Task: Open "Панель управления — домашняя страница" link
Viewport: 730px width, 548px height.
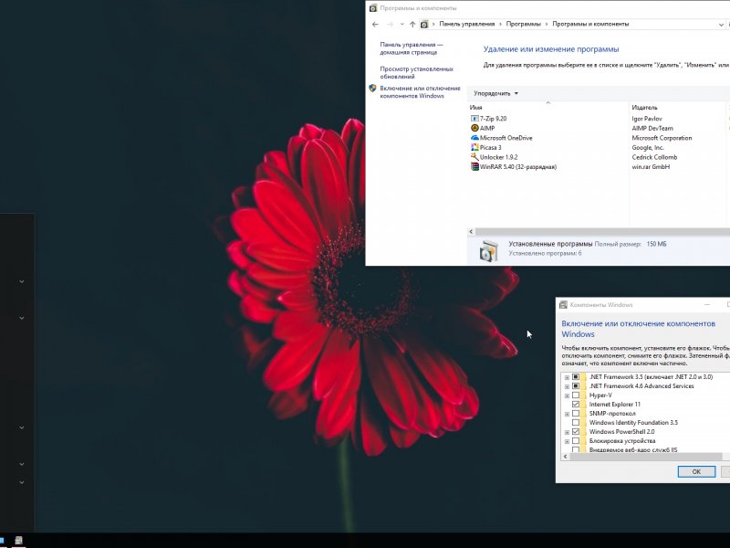Action: click(412, 48)
